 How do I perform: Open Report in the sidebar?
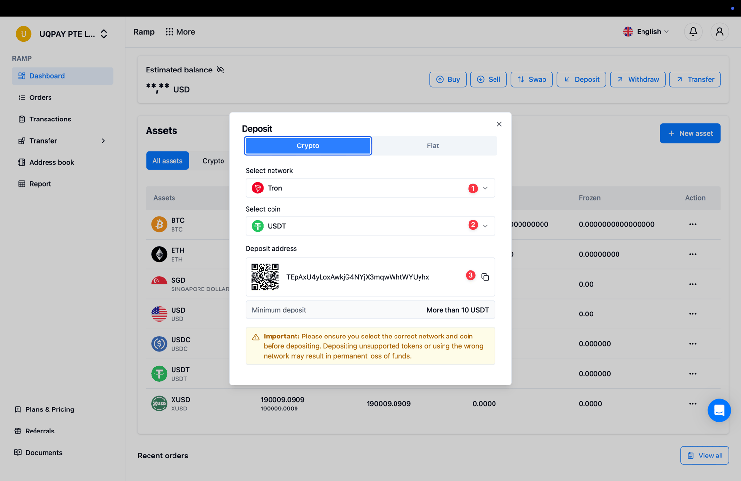tap(62, 184)
